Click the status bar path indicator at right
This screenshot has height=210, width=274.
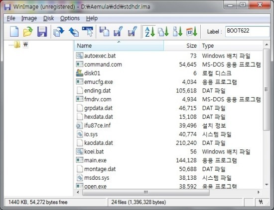(x=261, y=202)
